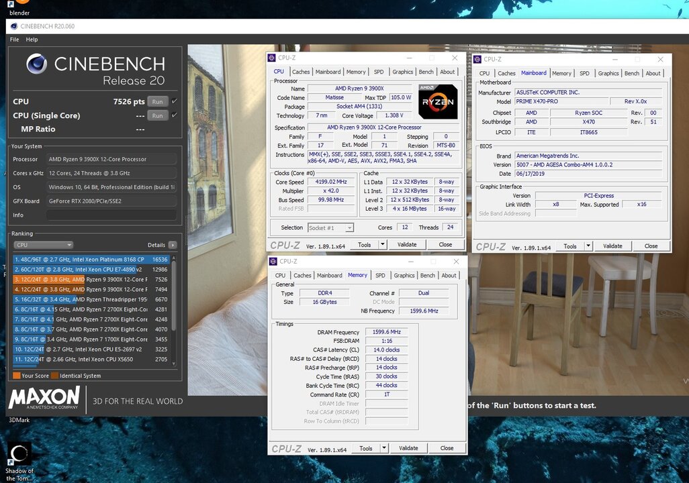This screenshot has height=483, width=689.
Task: Click the ranking list scroll-down arrow
Action: 174,364
